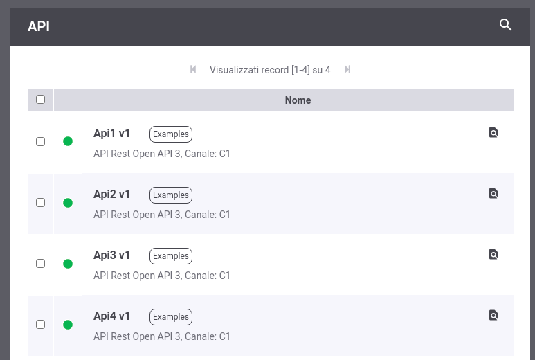Check the Api4 v1 row checkbox
535x360 pixels.
click(x=41, y=324)
